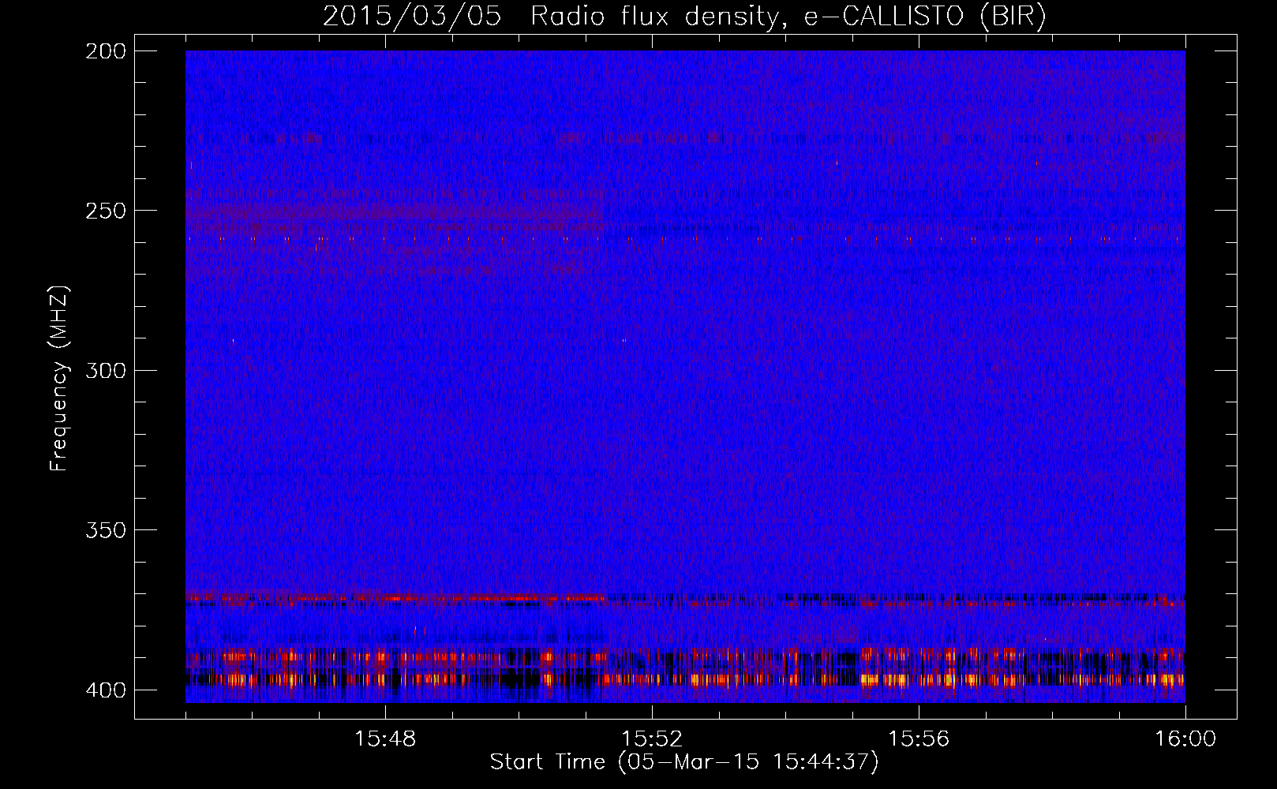Select the "Frequency (MHZ)" y-axis label
1277x789 pixels.
(59, 378)
